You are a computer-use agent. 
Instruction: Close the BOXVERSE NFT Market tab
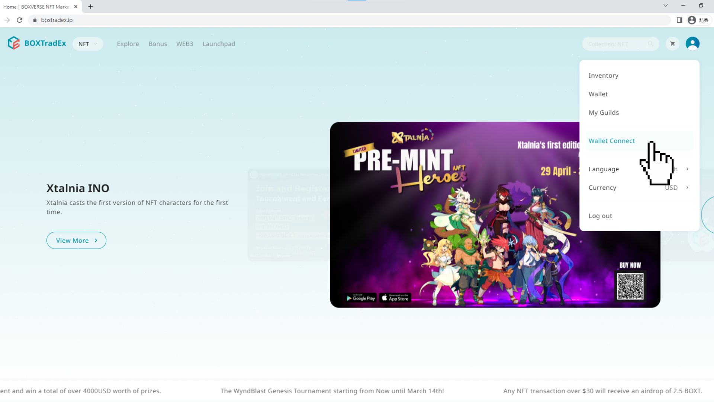[76, 7]
